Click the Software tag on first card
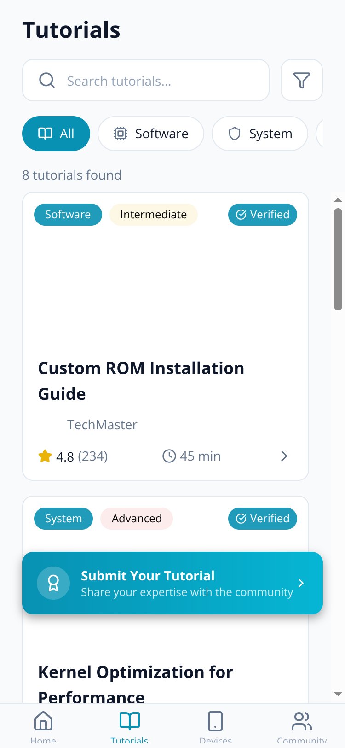345x748 pixels. tap(68, 215)
